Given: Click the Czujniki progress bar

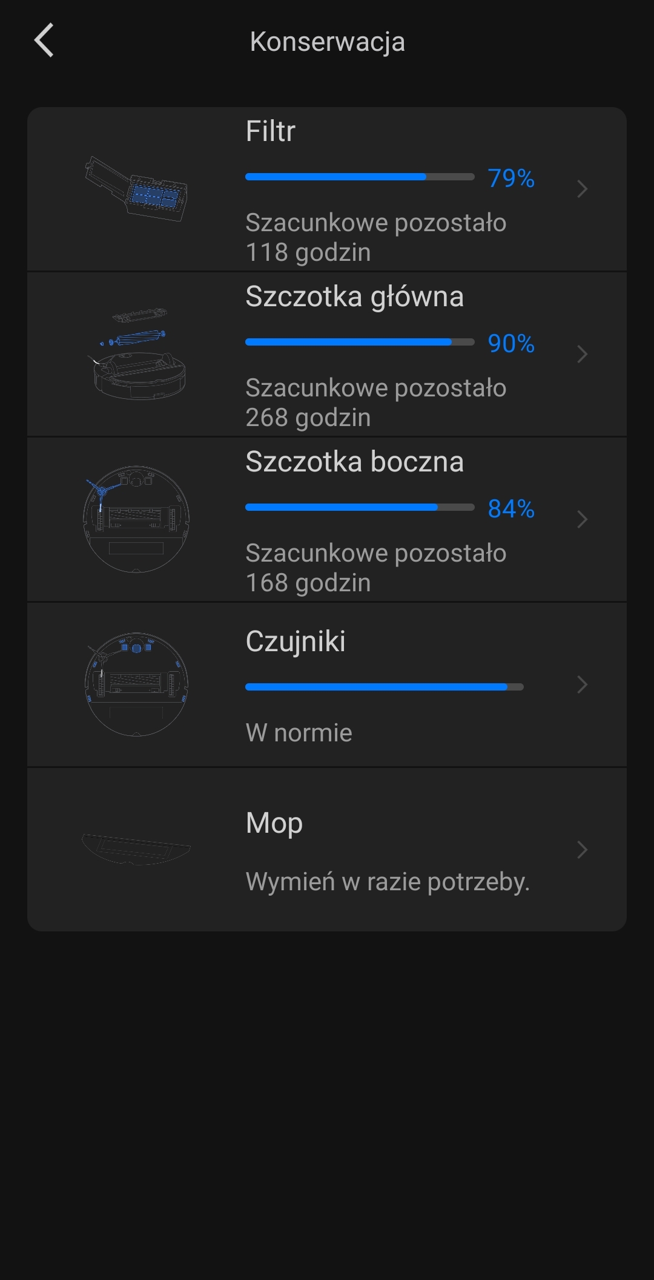Looking at the screenshot, I should [384, 687].
